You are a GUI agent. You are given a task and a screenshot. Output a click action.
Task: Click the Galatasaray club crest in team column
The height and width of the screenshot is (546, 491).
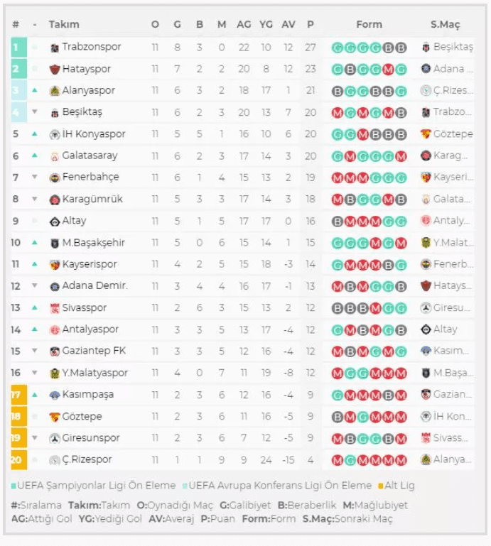tap(55, 156)
